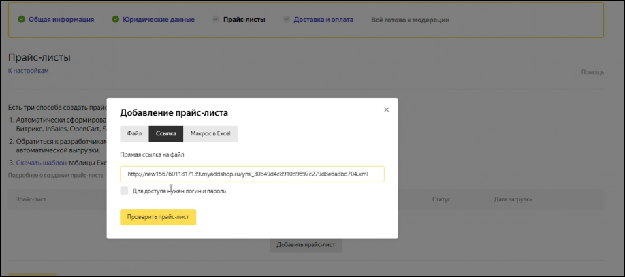Click grey status icon beside Прайс-листы step
This screenshot has height=277, width=625.
tap(216, 20)
